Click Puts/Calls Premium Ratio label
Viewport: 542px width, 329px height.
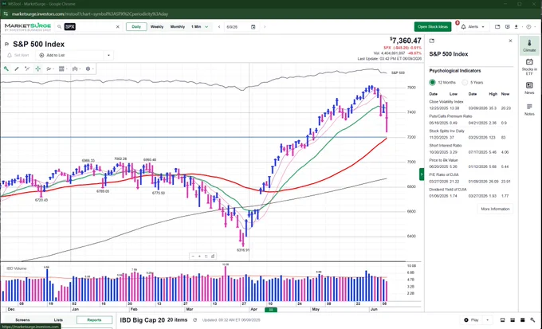pos(450,116)
